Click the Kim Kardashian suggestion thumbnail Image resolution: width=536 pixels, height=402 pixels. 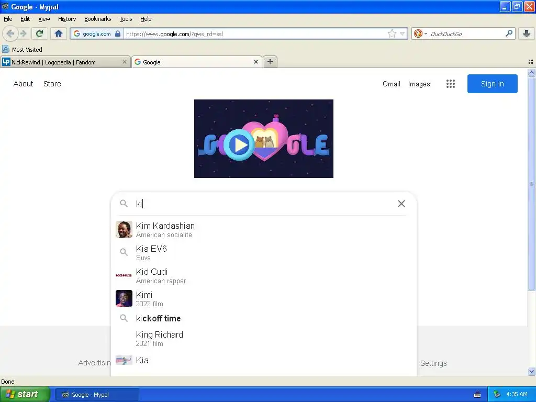pos(124,229)
